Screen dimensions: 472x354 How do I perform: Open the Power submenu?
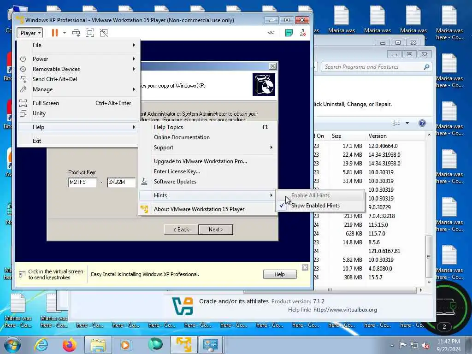click(79, 59)
